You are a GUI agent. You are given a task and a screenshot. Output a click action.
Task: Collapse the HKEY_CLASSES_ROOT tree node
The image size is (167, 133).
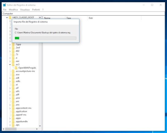point(7,18)
